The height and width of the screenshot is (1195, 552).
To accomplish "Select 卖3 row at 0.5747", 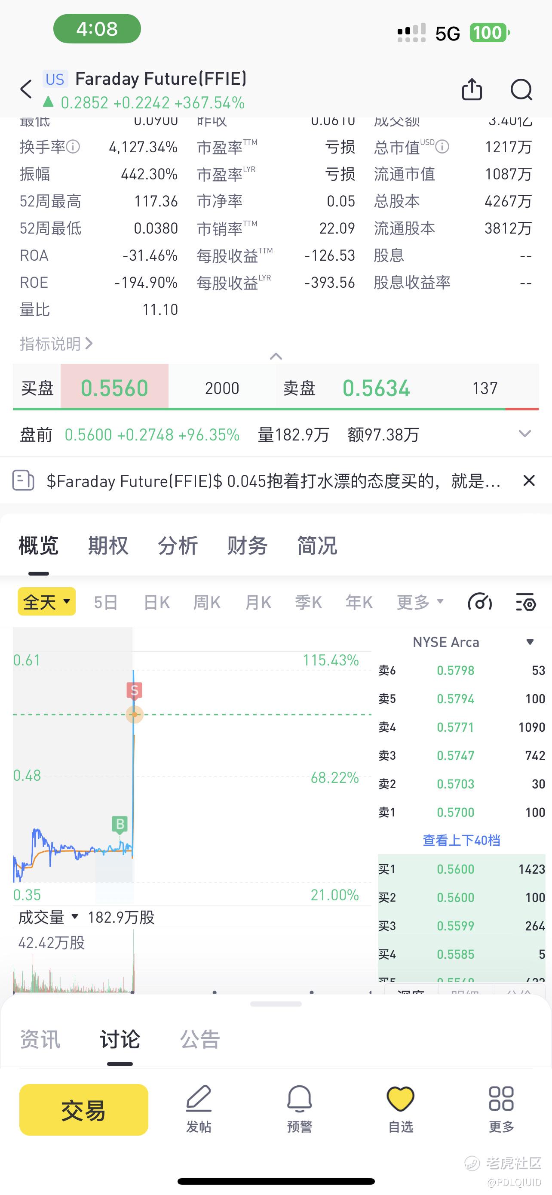I will click(x=462, y=755).
